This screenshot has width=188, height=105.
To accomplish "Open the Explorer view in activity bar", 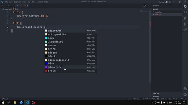I will (185, 7).
